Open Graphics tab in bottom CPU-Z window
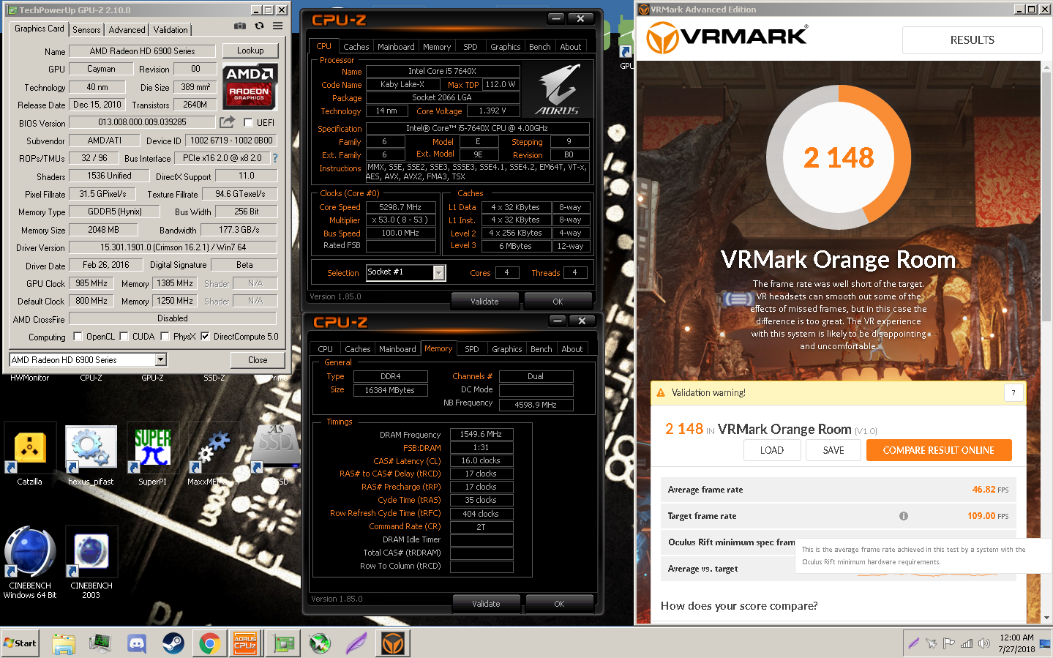This screenshot has width=1053, height=658. point(507,349)
